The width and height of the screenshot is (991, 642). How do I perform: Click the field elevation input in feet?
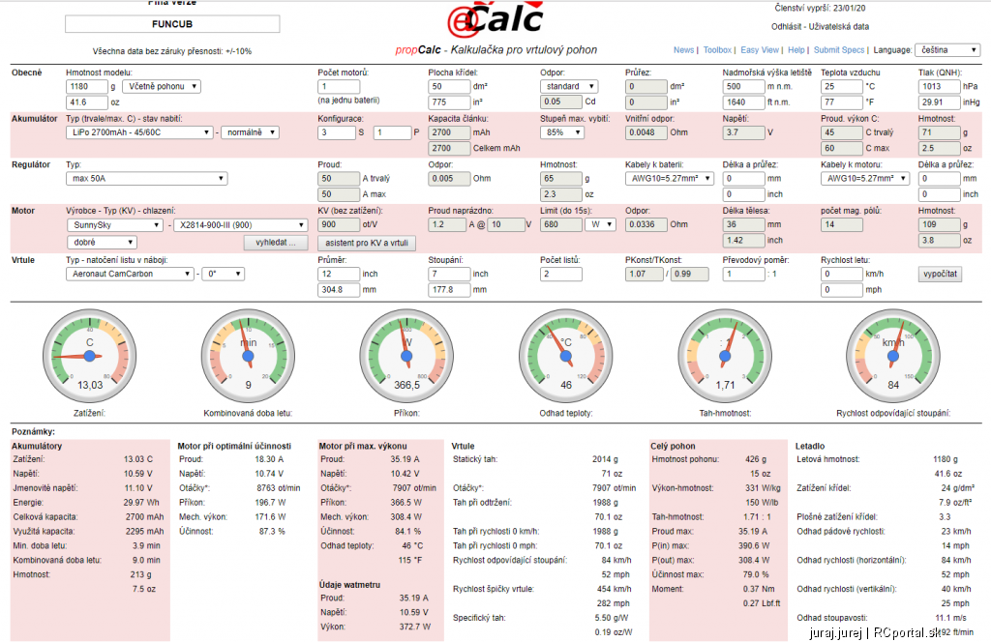click(744, 102)
